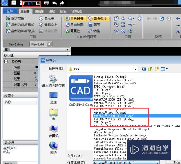Go to 计算机 in dialog sidebar

[54, 131]
